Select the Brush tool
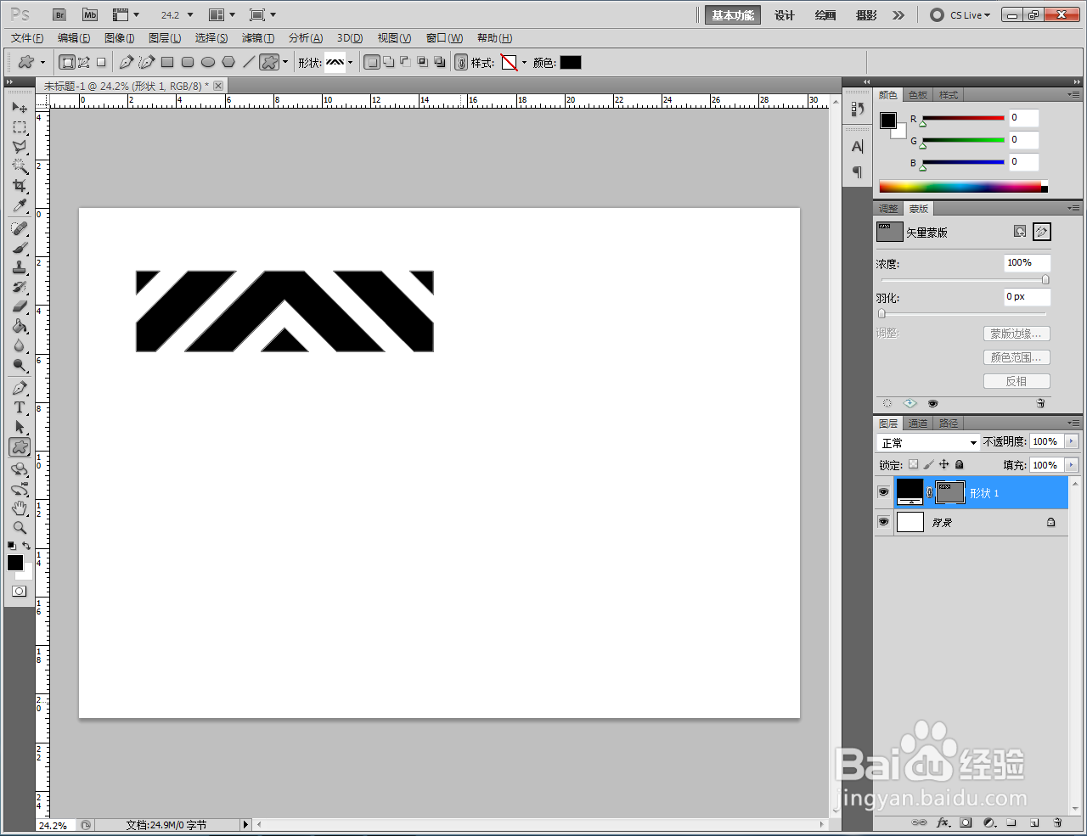Image resolution: width=1087 pixels, height=836 pixels. click(20, 248)
